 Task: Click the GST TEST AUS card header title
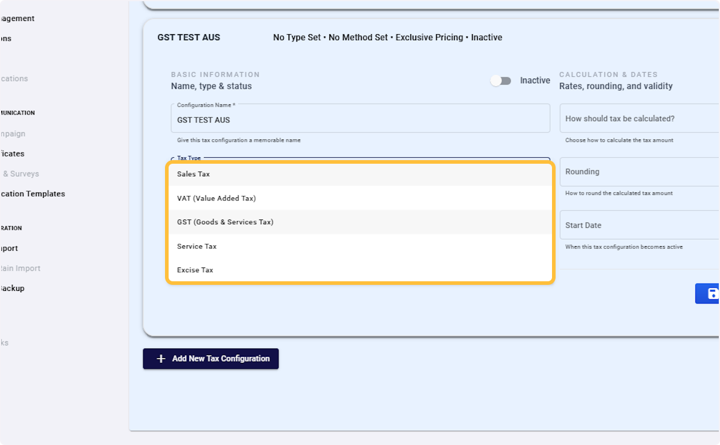click(x=189, y=37)
